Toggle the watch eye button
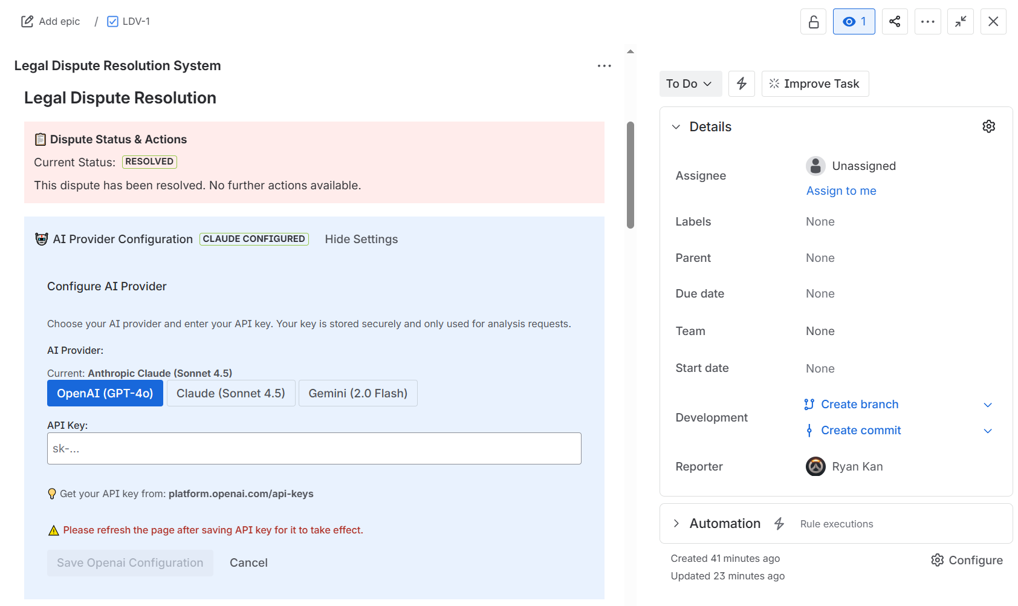The height and width of the screenshot is (606, 1018). point(854,22)
